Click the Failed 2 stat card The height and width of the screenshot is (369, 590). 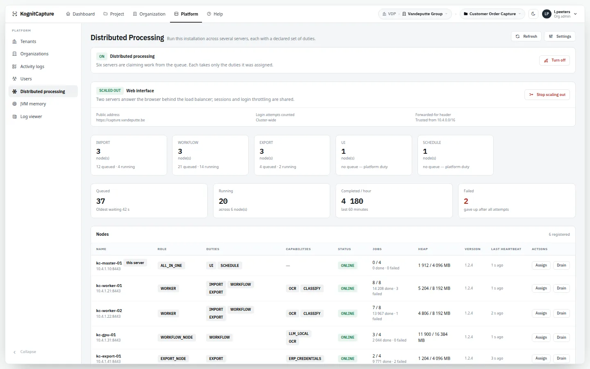[517, 200]
